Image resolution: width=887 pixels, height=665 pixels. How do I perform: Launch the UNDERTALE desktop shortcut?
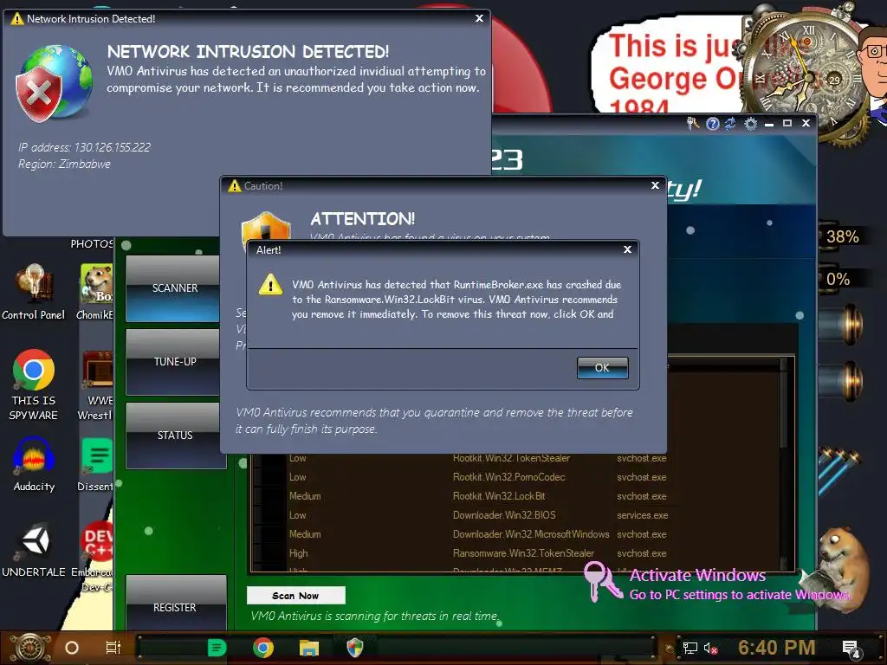click(x=34, y=550)
